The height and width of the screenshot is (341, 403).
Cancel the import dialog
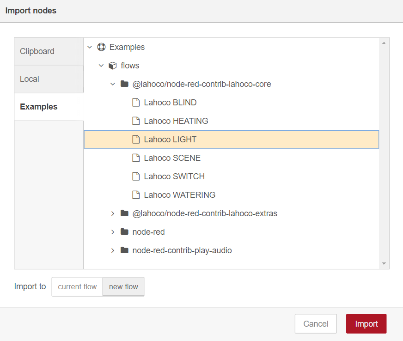[316, 324]
